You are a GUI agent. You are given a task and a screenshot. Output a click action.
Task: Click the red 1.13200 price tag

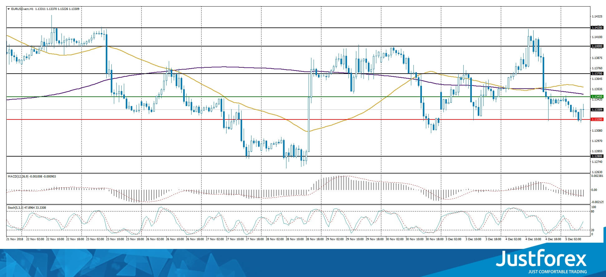(x=597, y=119)
